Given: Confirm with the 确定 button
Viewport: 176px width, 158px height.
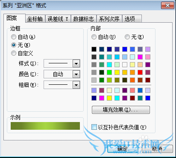Looking at the screenshot, I should coord(123,149).
